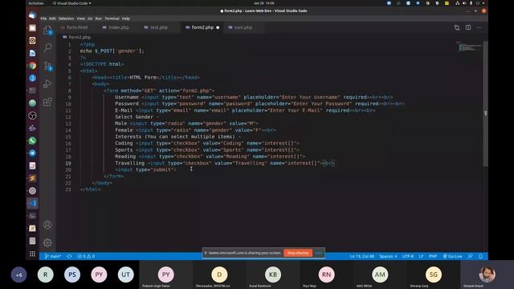Click UTF-8 encoding in status bar

(408, 256)
